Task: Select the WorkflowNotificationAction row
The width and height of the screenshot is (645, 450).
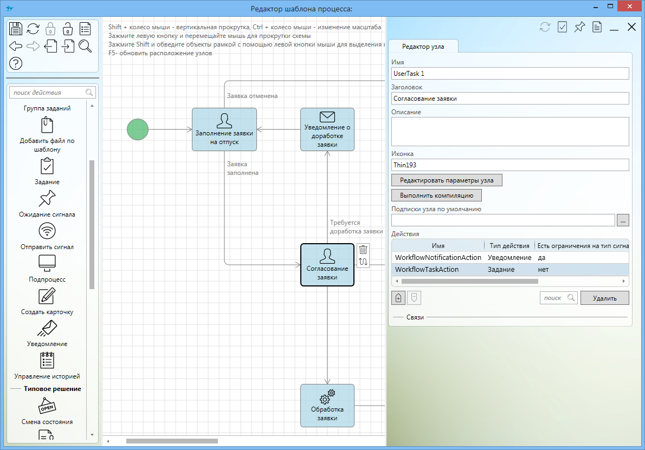Action: 438,257
